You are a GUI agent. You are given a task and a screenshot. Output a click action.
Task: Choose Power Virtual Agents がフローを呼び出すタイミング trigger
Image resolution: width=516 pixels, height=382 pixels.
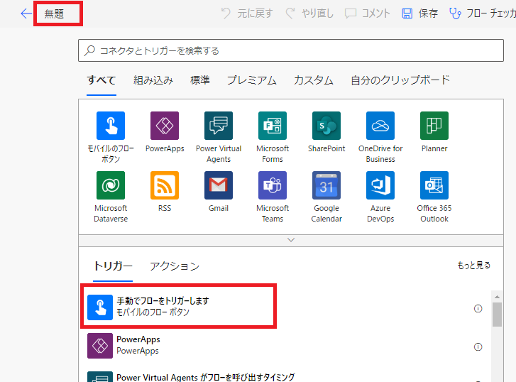coord(285,376)
